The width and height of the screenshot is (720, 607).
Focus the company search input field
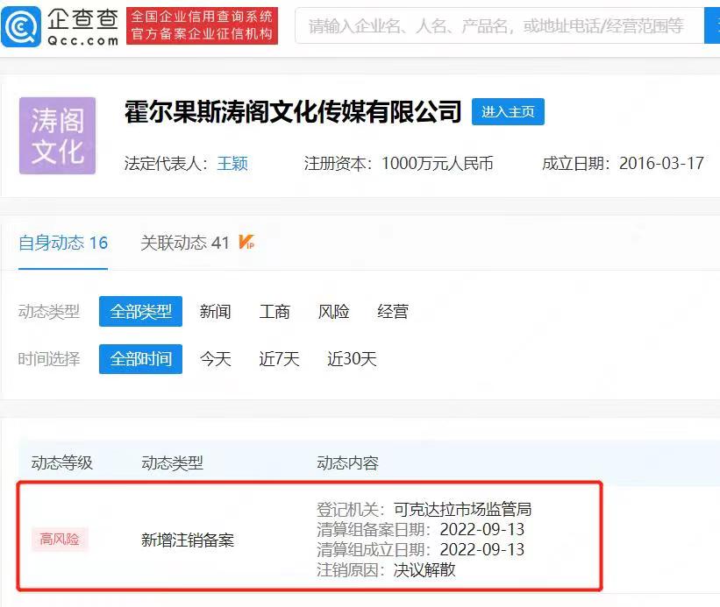499,26
